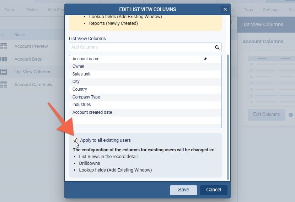
Task: Click the info icon next to Edit Columns
Action: pyautogui.click(x=290, y=115)
